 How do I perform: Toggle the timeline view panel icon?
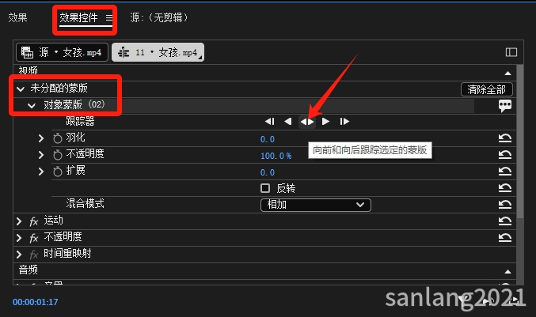pos(511,52)
